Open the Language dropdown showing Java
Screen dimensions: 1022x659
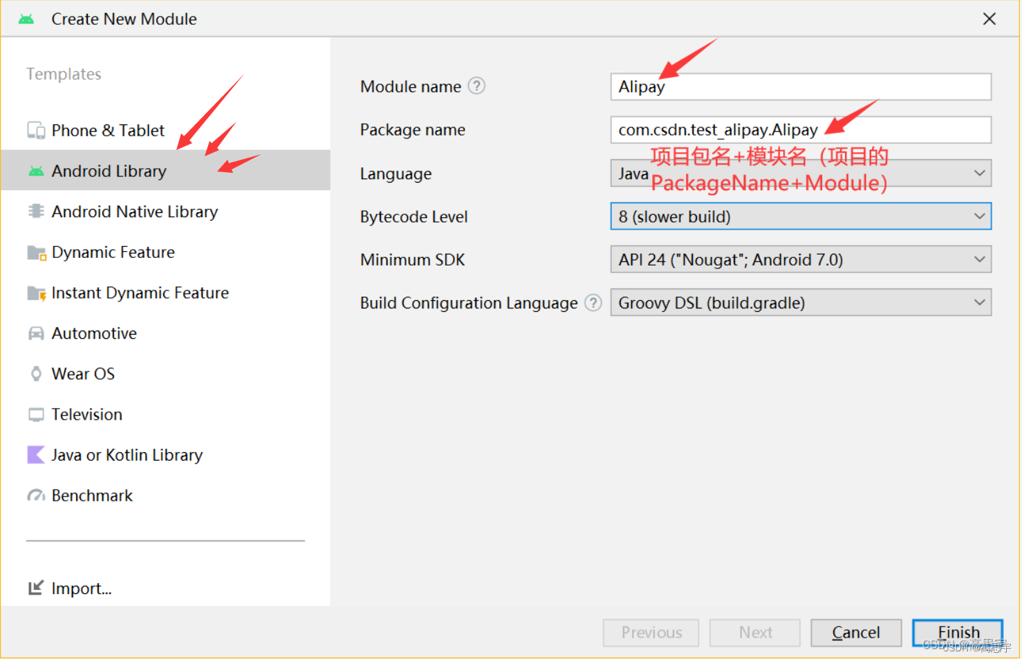[x=801, y=174]
